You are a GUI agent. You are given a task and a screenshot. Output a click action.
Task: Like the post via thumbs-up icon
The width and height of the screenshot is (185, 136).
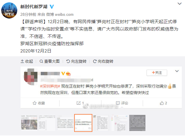162,103
